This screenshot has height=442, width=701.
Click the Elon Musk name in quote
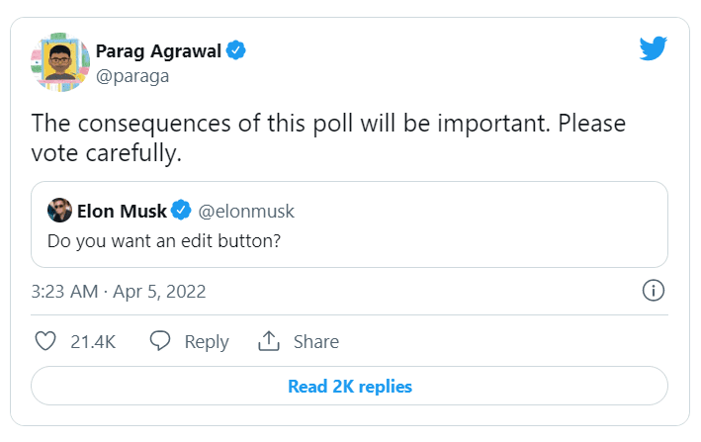point(121,211)
